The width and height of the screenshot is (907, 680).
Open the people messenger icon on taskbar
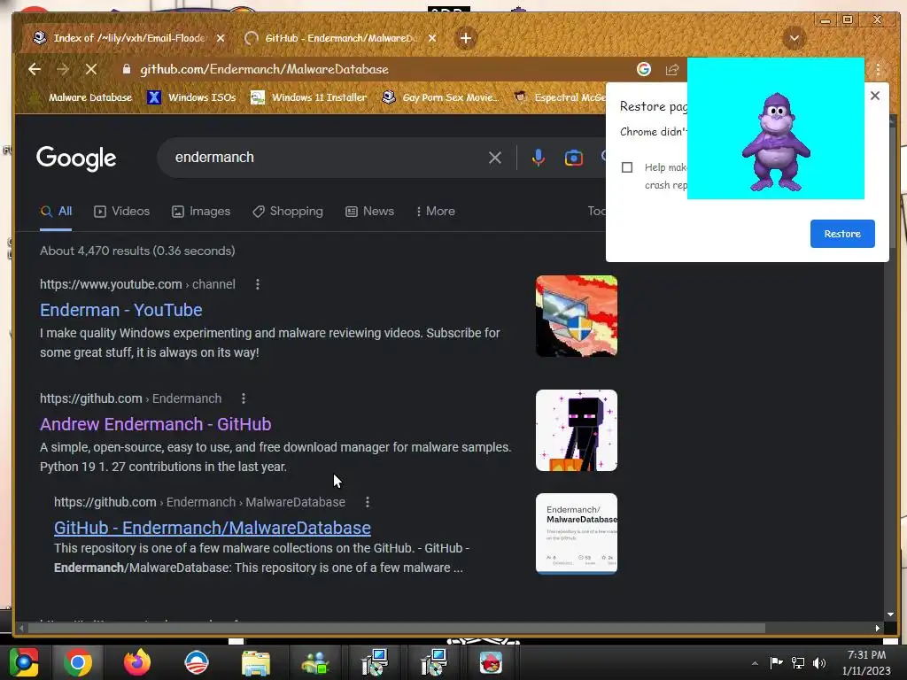tap(315, 662)
